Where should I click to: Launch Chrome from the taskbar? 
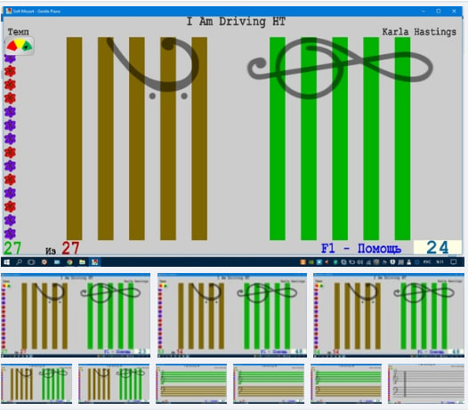coord(69,262)
